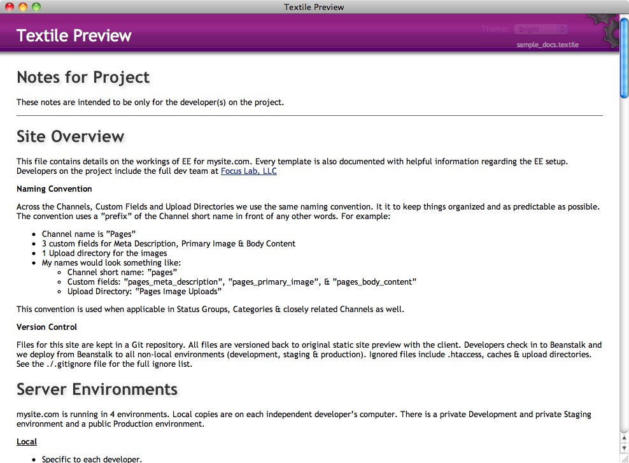Click the window resize grip corner

624,458
